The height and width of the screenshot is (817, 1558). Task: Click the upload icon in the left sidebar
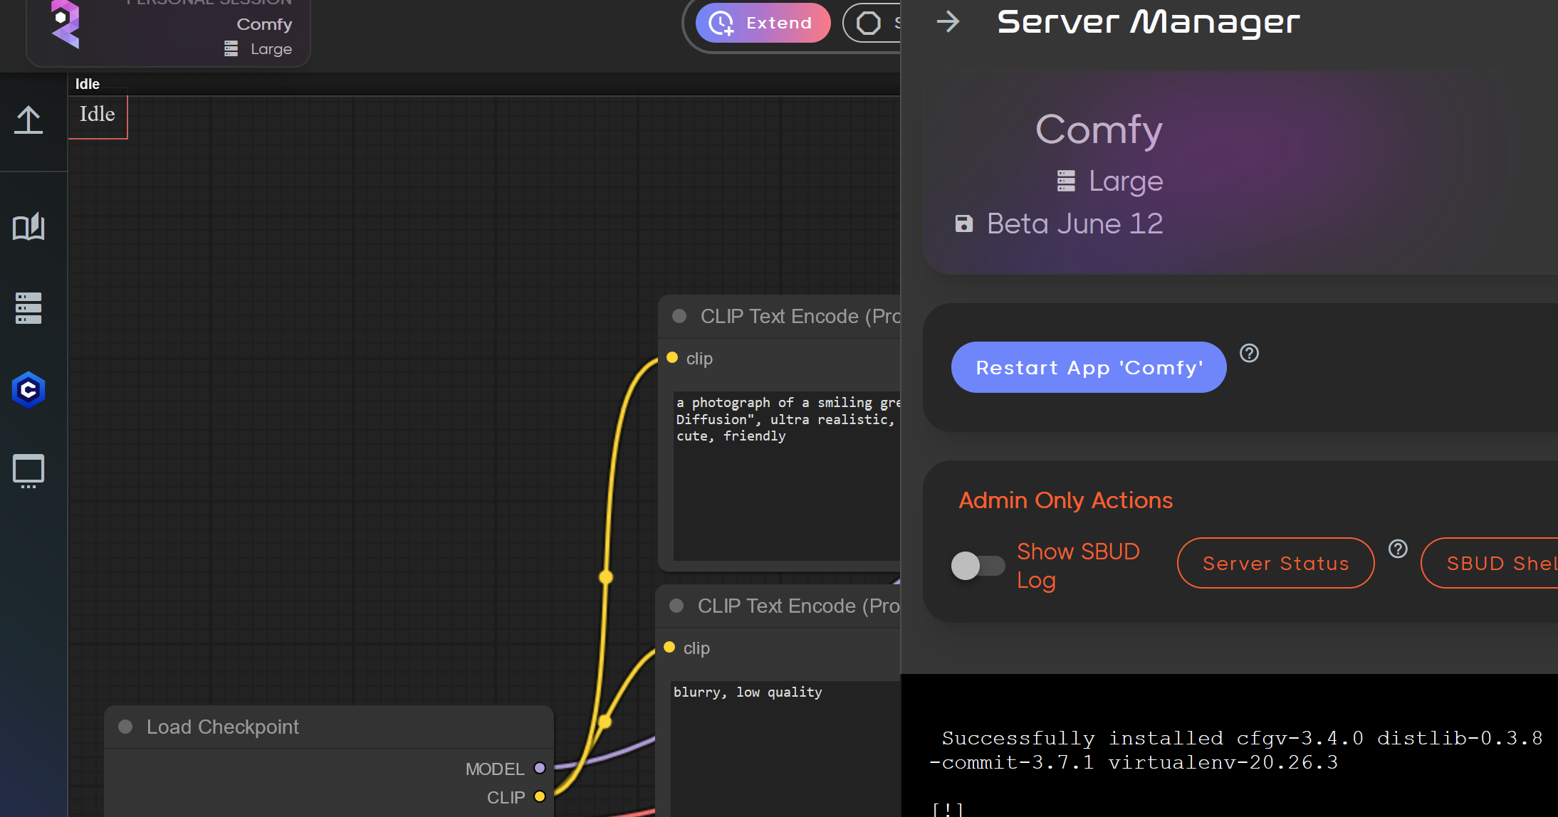[28, 120]
